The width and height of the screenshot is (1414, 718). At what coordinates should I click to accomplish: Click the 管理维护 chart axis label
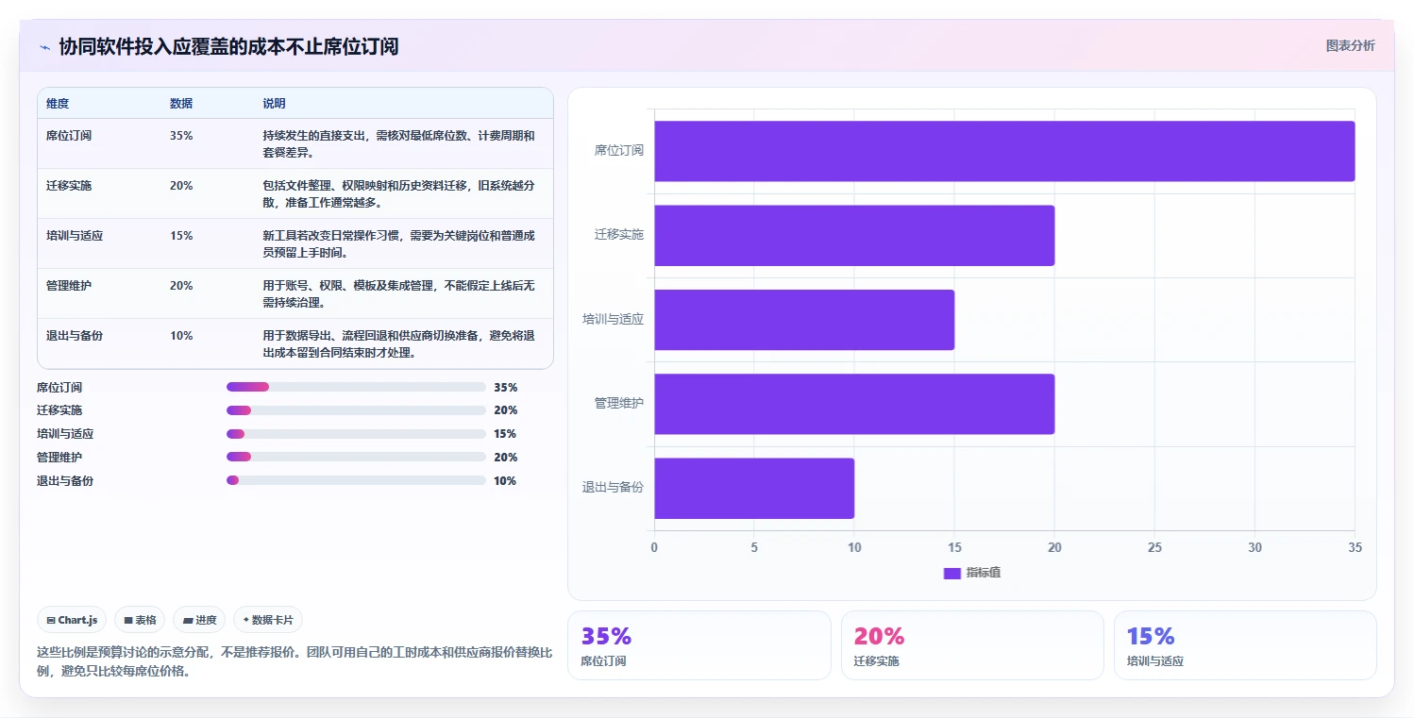click(x=619, y=403)
